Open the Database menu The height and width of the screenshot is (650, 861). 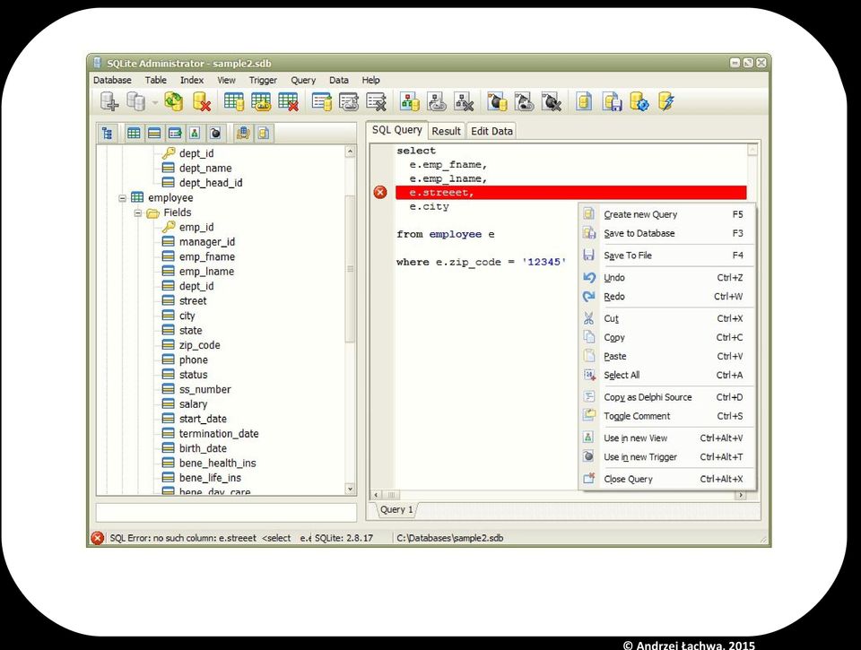[x=112, y=80]
